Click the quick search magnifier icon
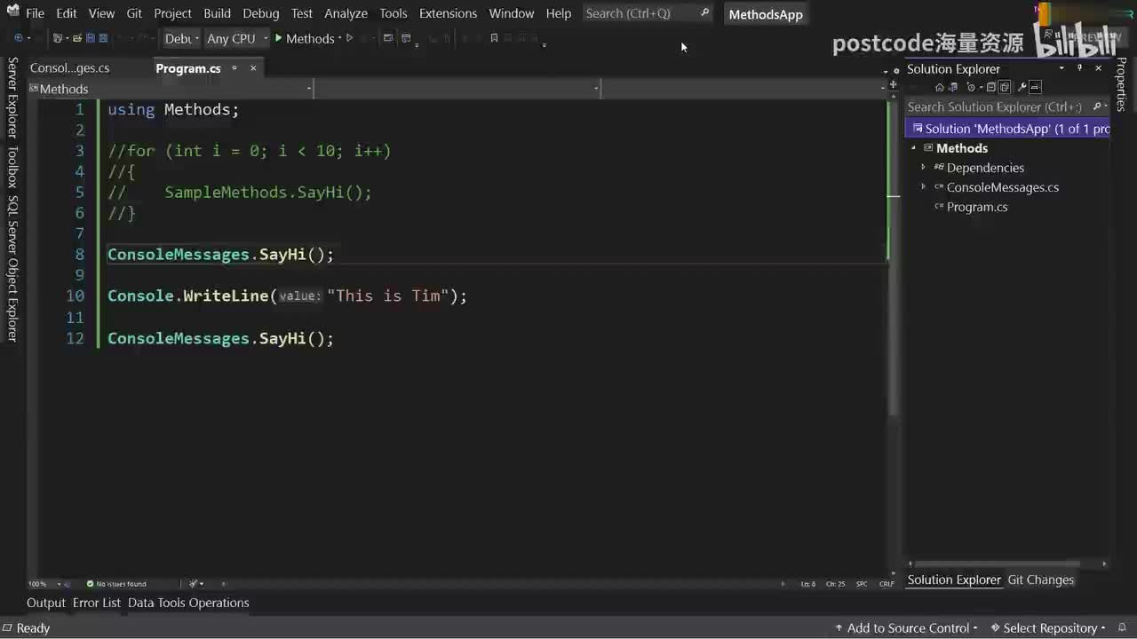The image size is (1137, 639). (705, 13)
